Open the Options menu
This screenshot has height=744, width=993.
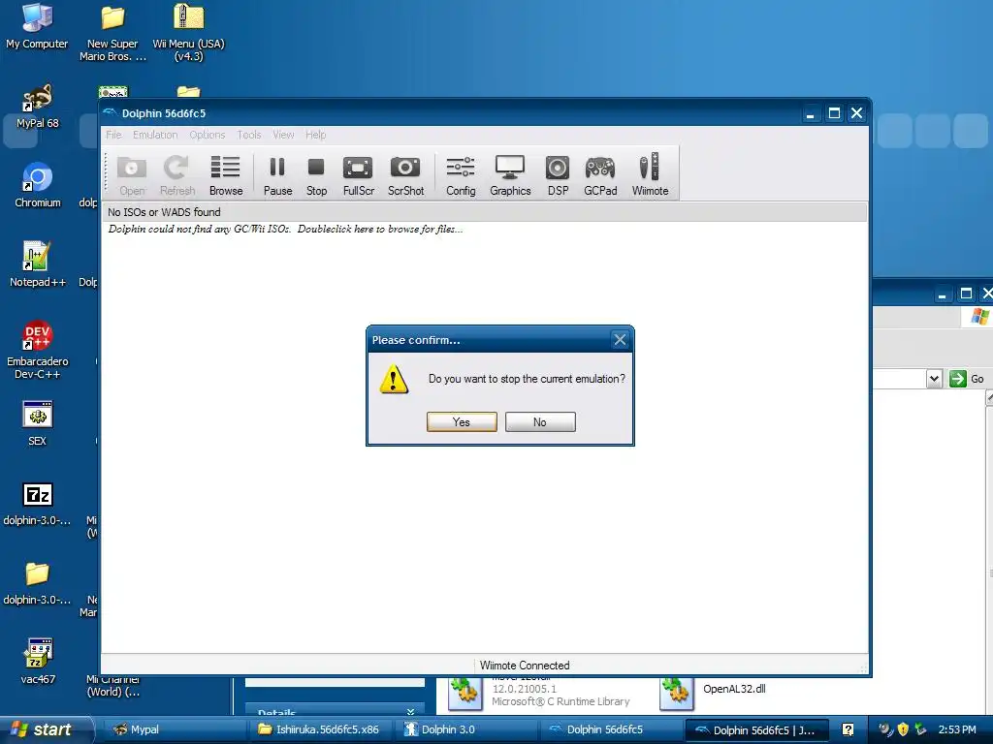point(208,135)
